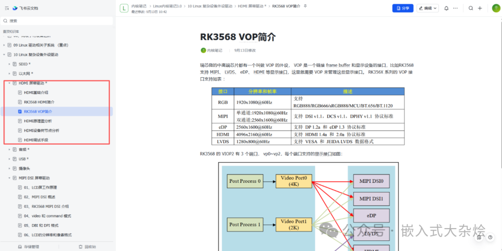Go to HDMI 屏幕驱动 breadcrumb
The image size is (502, 251).
[x=252, y=6]
